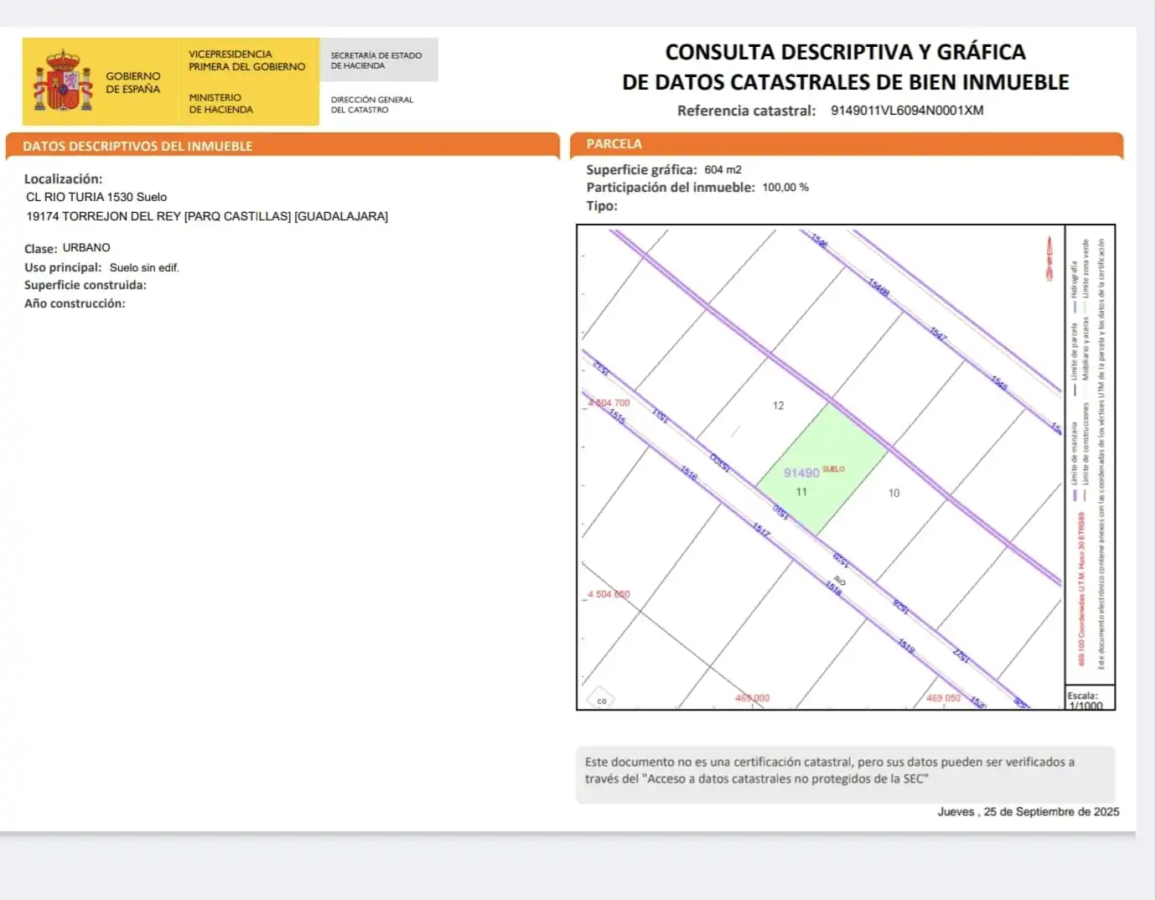Select the "19174 TORREJON DEL REY" address line
This screenshot has width=1156, height=900.
click(x=207, y=216)
